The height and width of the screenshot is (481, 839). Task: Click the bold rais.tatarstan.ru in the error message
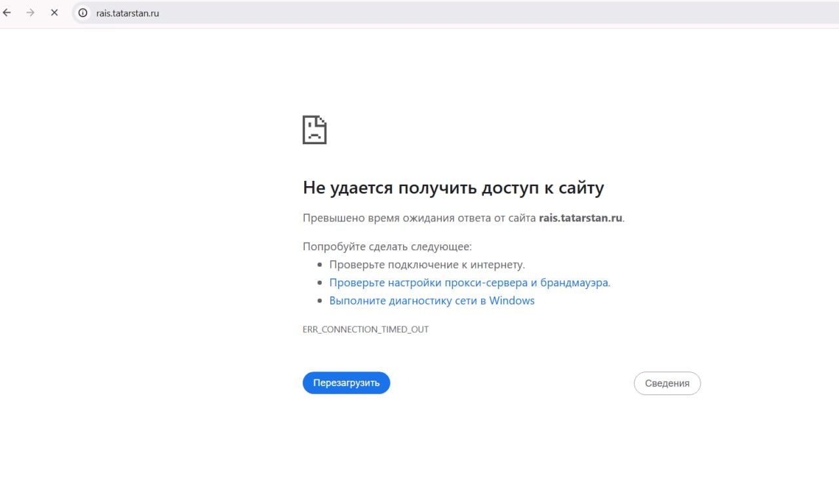pos(580,218)
